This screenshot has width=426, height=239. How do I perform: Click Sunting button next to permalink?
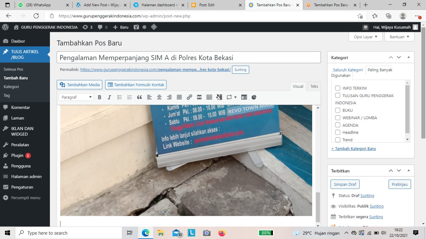pyautogui.click(x=240, y=70)
